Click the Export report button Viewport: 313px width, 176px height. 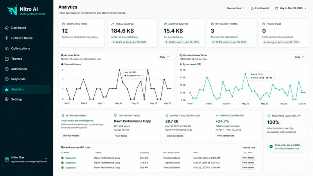tap(260, 8)
